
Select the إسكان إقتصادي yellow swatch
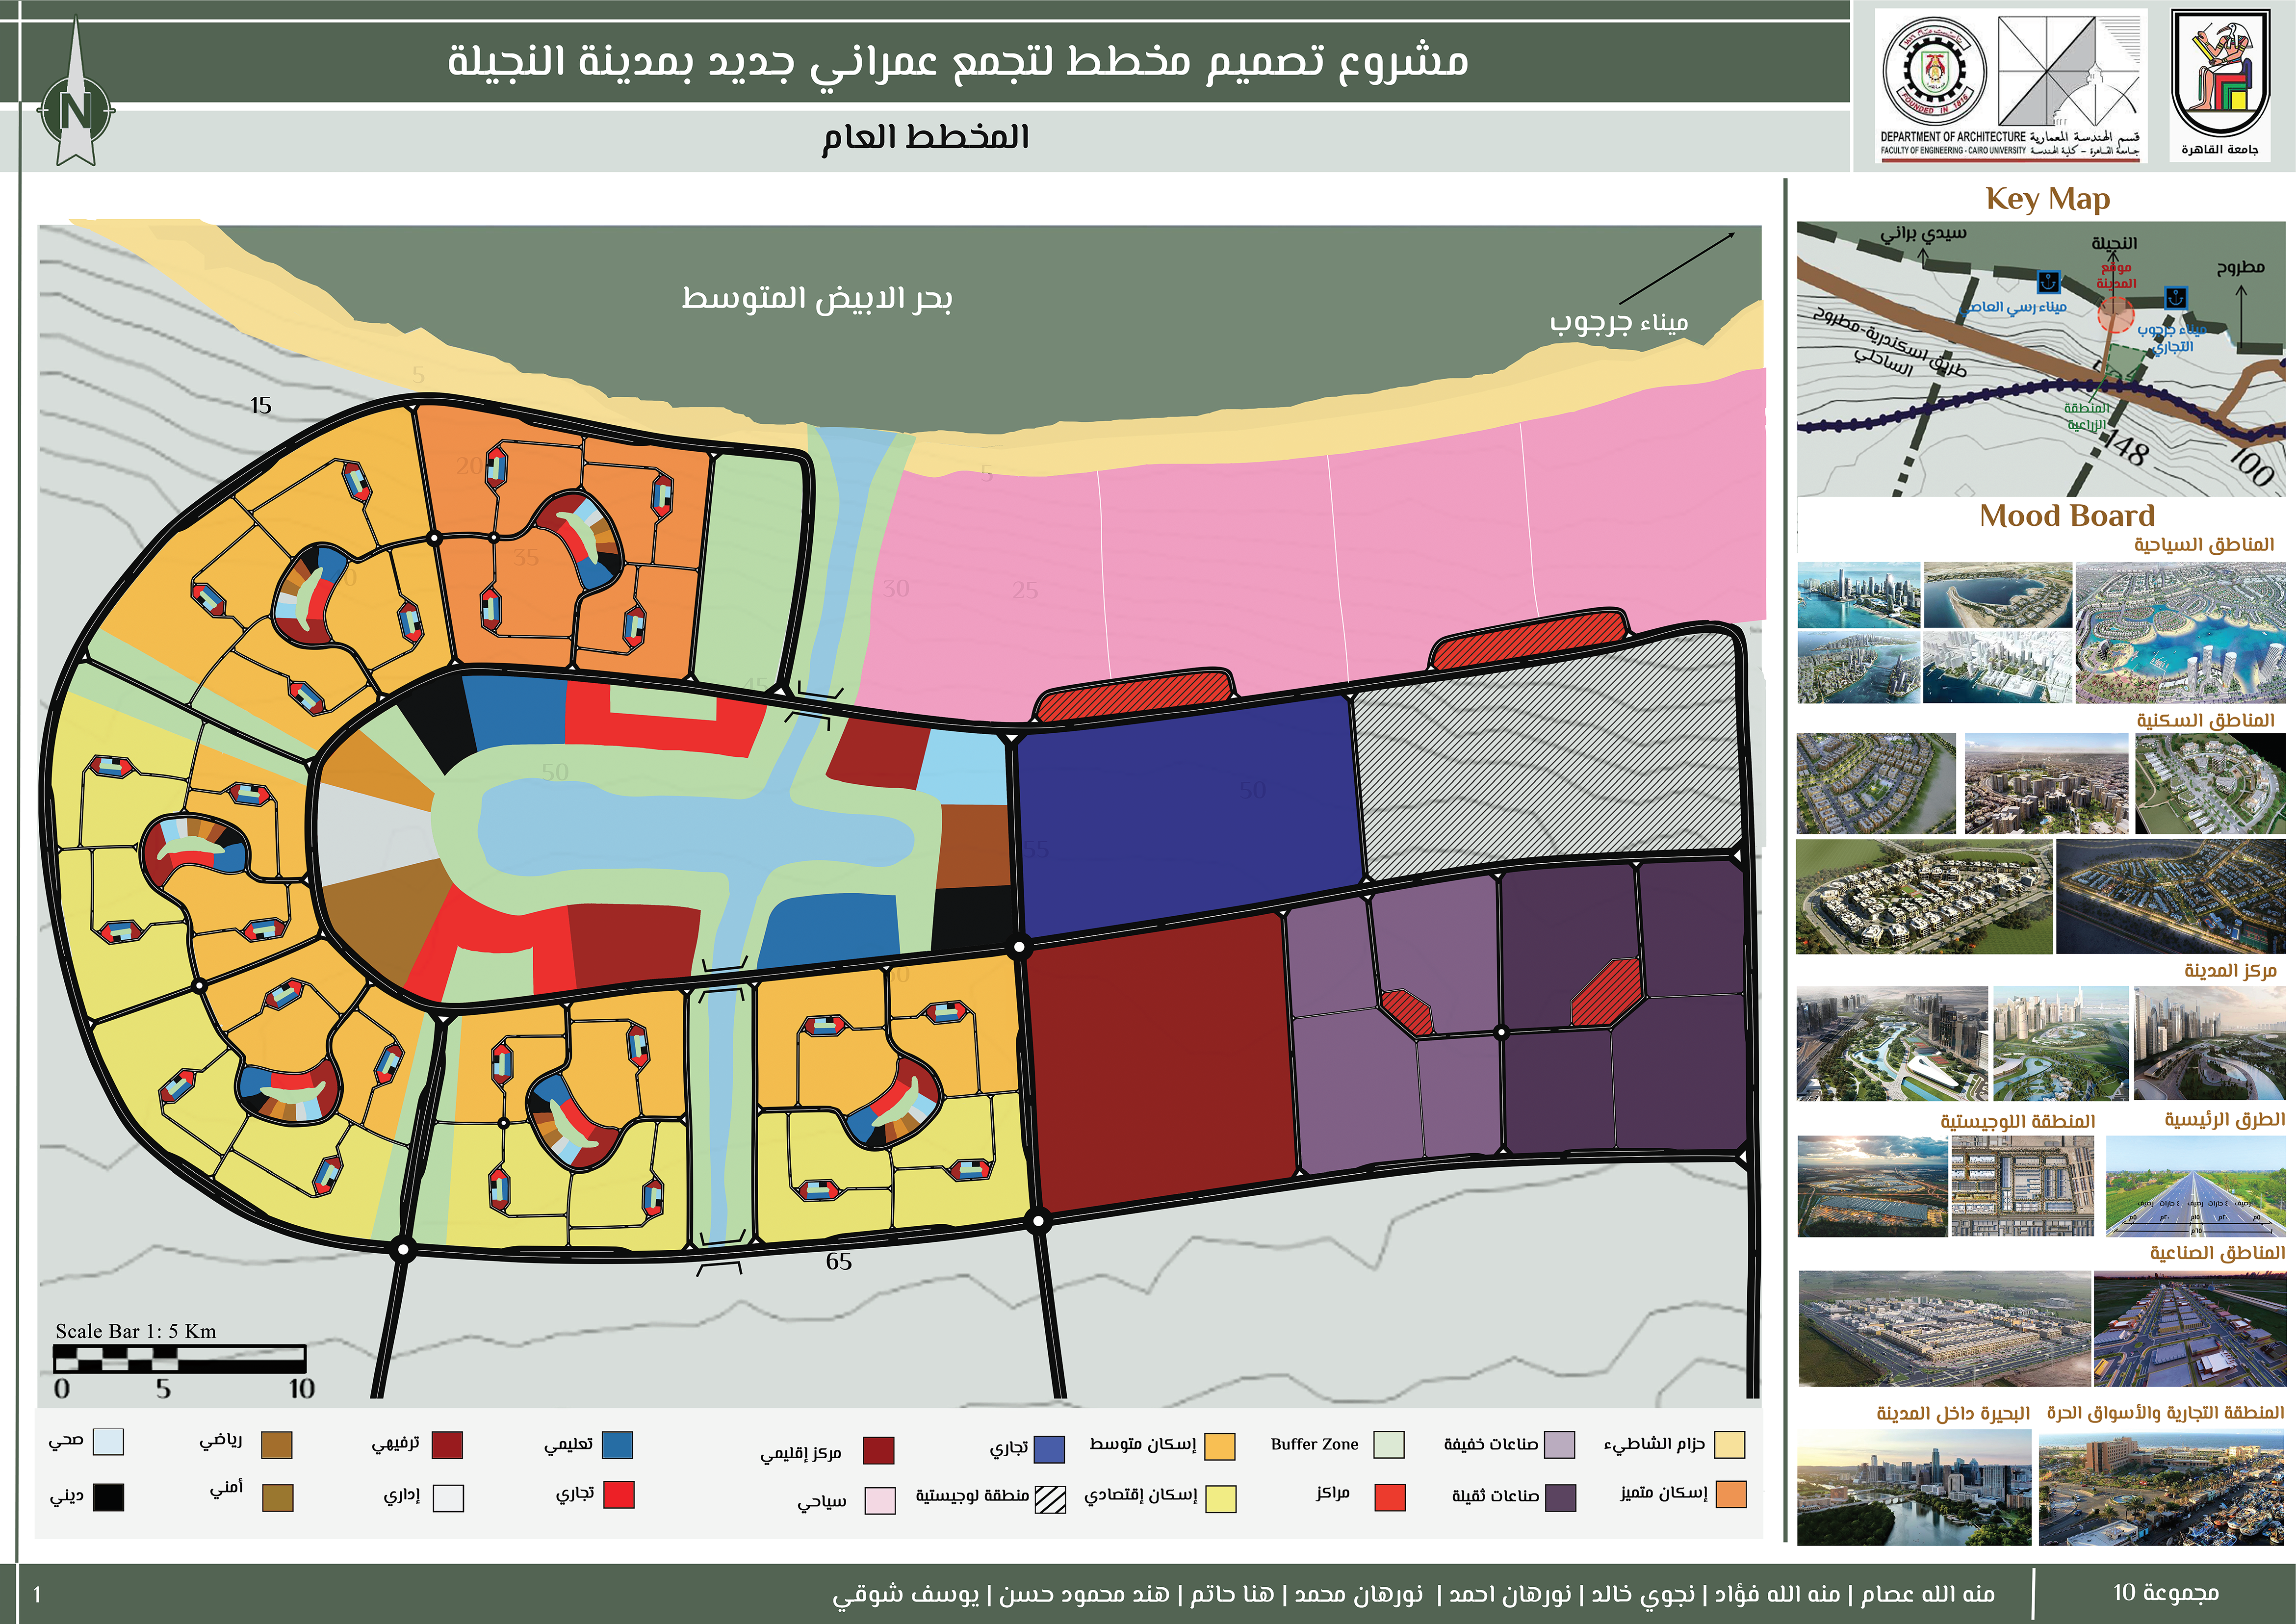pos(1221,1498)
